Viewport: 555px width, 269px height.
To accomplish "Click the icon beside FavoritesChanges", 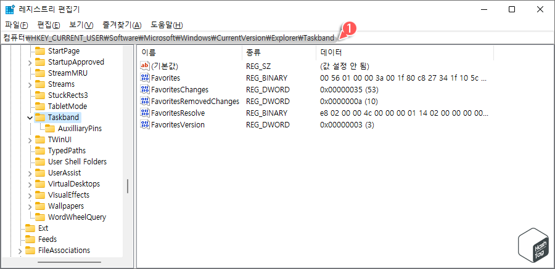I will [145, 89].
